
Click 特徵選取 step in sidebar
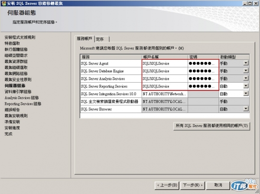(12, 43)
